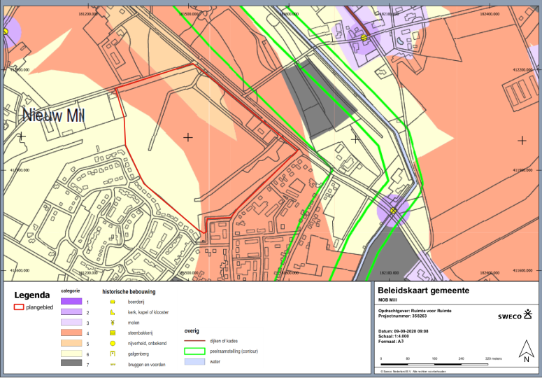Click the boerderij symbol in the legend
The height and width of the screenshot is (378, 542).
tap(113, 302)
